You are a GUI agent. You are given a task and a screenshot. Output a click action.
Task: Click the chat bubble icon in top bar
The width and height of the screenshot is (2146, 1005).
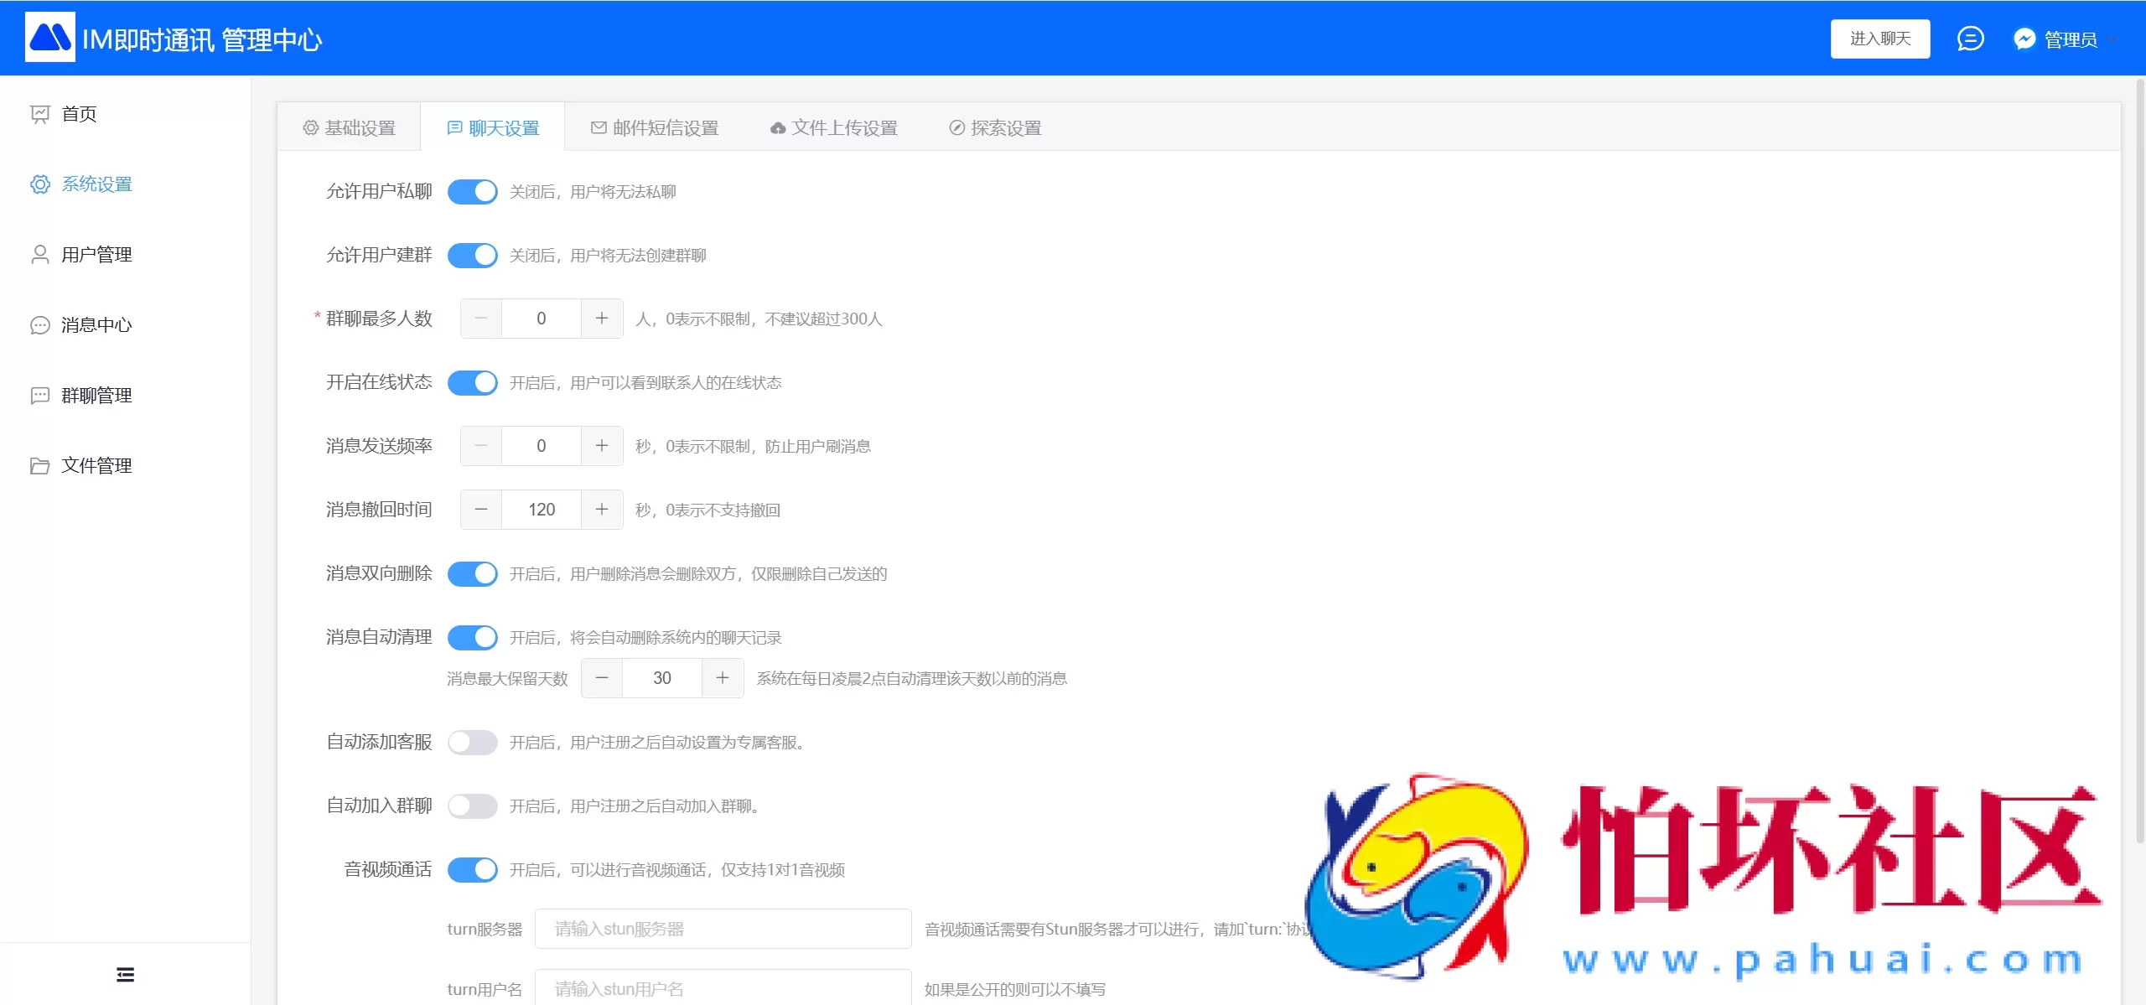[1970, 38]
